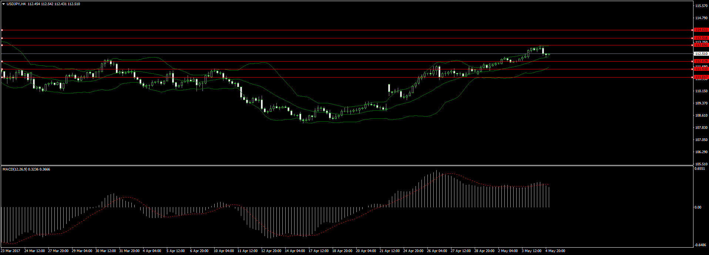Click the 6 Apr 20:00 time label
Image resolution: width=709 pixels, height=255 pixels.
(199, 251)
